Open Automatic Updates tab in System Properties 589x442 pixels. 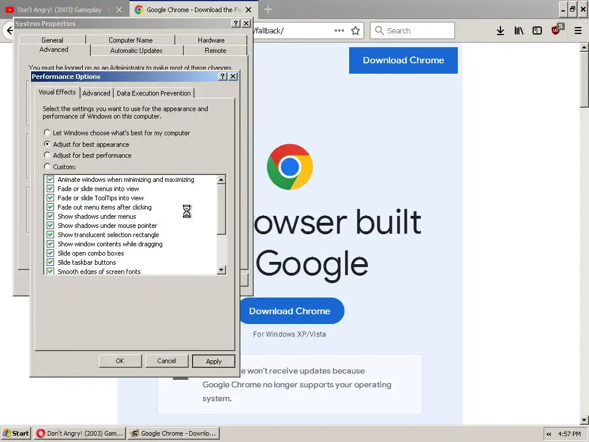point(136,51)
